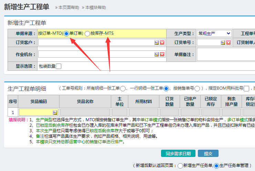
Task: Select 按库存-MTS radio button
Action: [87, 33]
